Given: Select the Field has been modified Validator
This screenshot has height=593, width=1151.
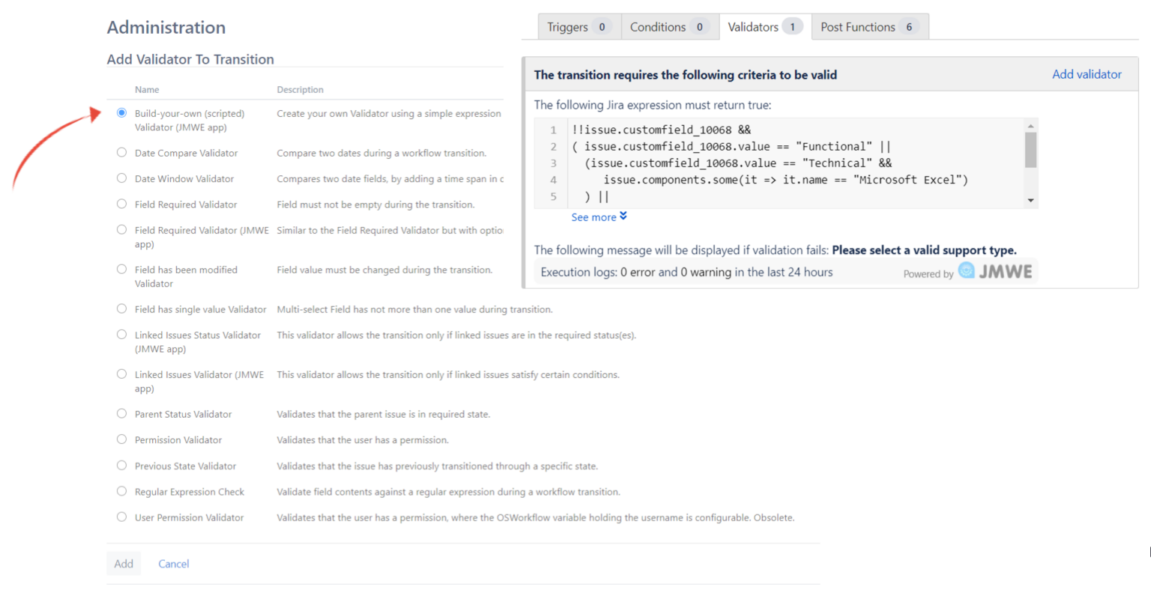Looking at the screenshot, I should click(121, 269).
